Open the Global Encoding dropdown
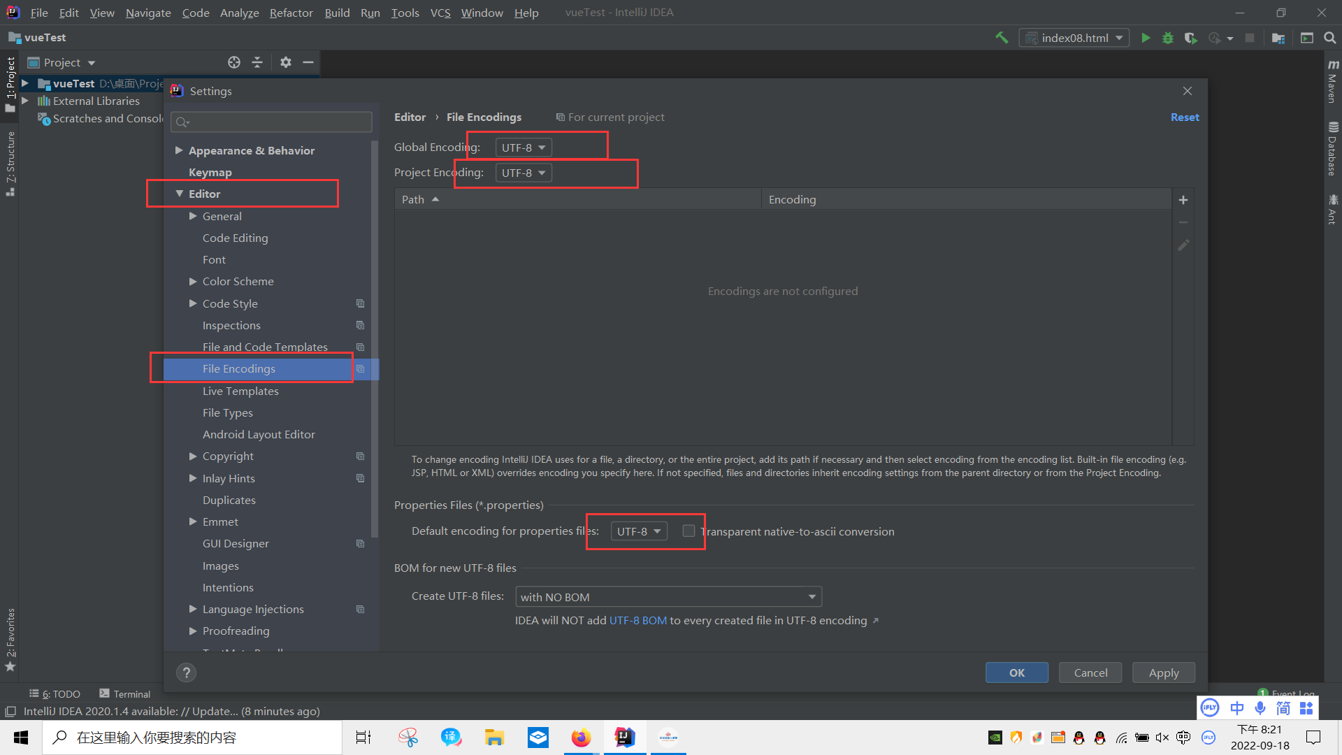1342x755 pixels. coord(523,148)
